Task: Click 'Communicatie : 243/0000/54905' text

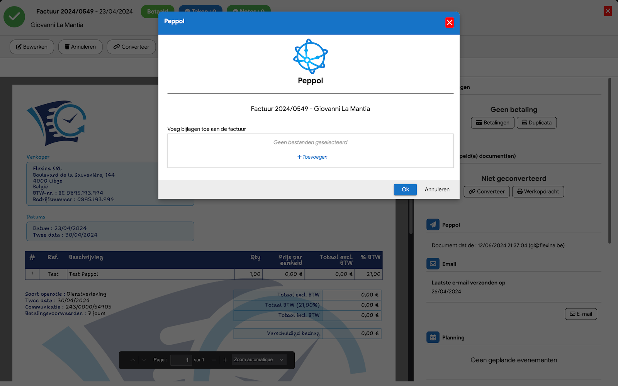Action: click(x=68, y=307)
